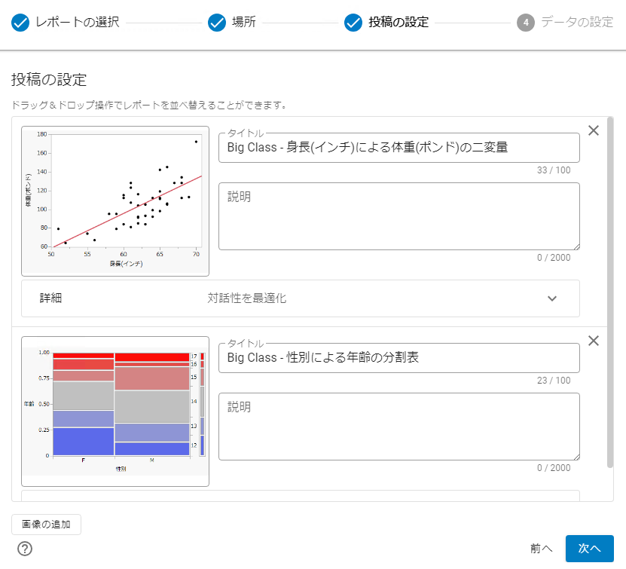Expand the 詳細 section chevron
This screenshot has width=626, height=569.
(x=552, y=298)
